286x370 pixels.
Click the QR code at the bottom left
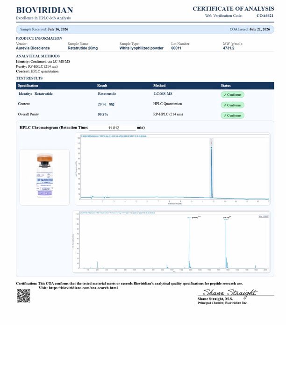(23, 296)
